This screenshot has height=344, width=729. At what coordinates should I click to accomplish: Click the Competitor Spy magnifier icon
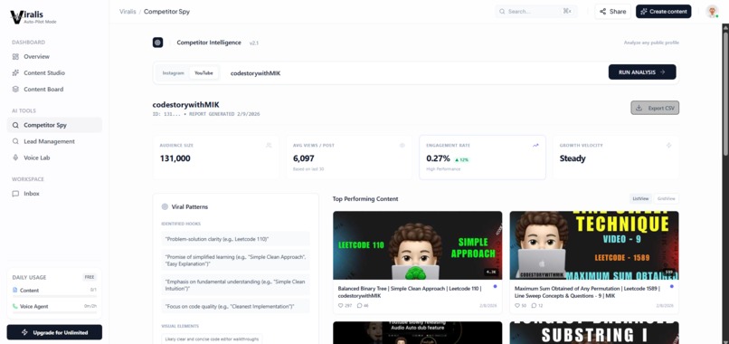click(x=15, y=125)
